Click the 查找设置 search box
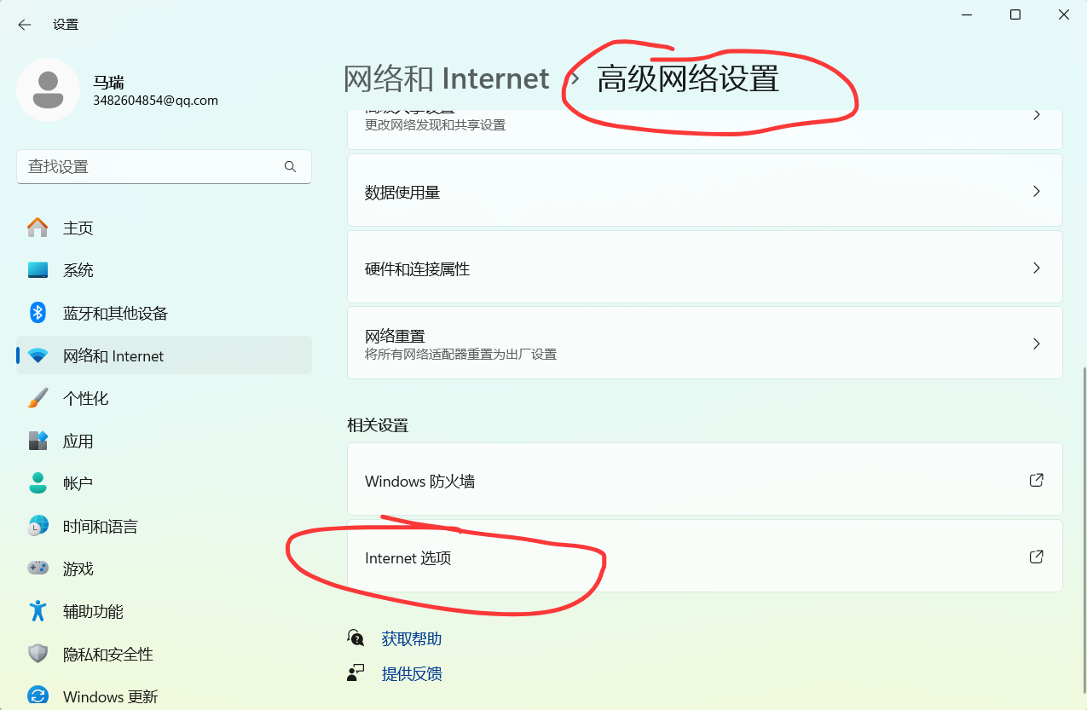 (x=164, y=167)
